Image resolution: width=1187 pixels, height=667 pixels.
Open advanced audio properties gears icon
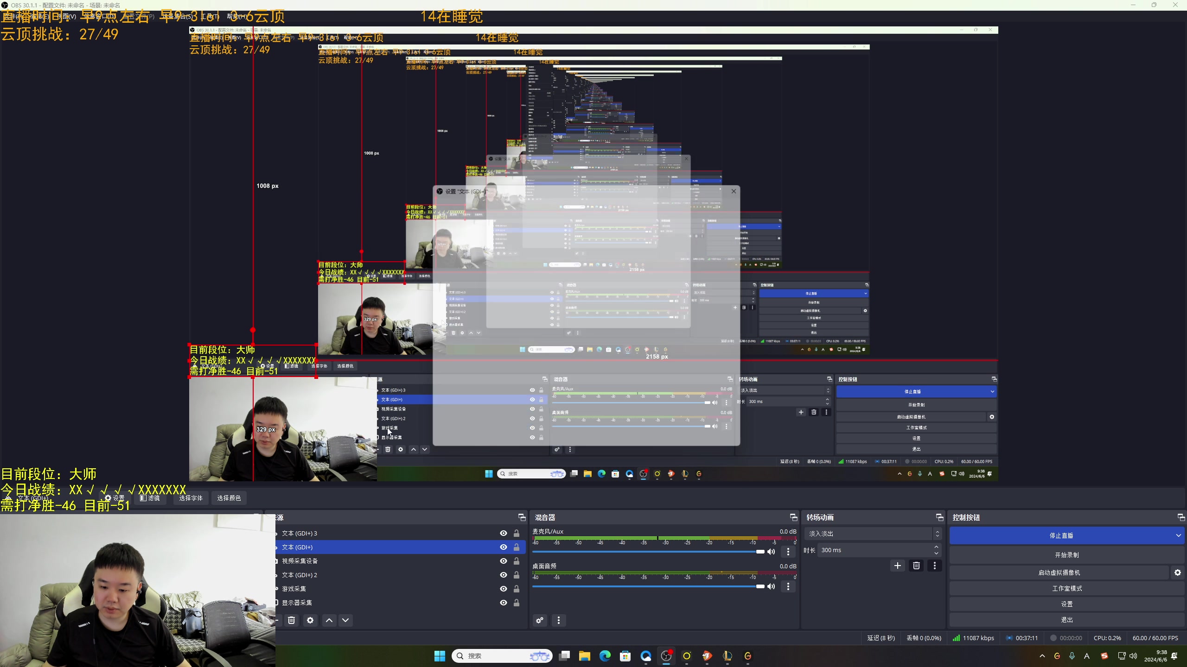(x=540, y=620)
